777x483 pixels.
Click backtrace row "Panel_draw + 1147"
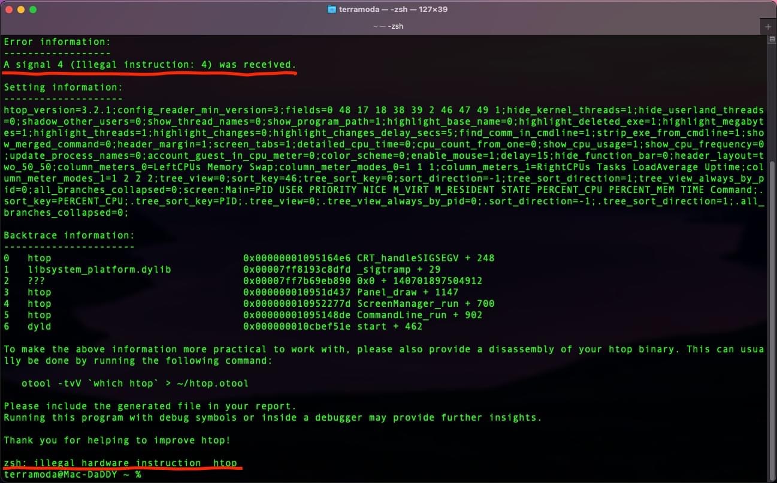(x=407, y=292)
